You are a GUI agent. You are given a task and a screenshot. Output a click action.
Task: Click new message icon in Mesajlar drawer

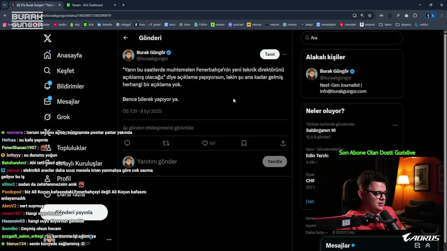click(417, 245)
